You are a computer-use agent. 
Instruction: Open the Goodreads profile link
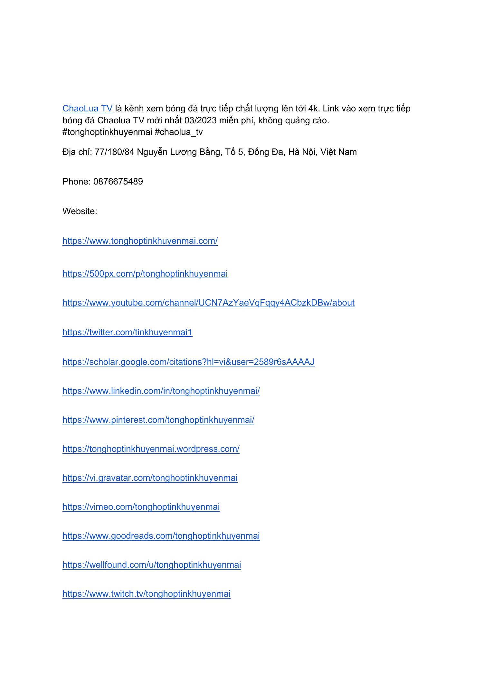161,536
